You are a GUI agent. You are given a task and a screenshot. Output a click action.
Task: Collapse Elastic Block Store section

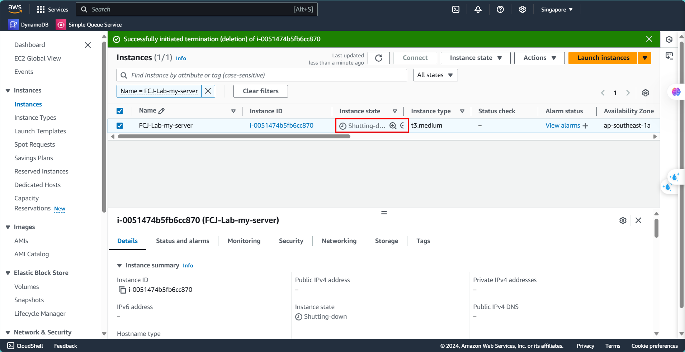[8, 273]
